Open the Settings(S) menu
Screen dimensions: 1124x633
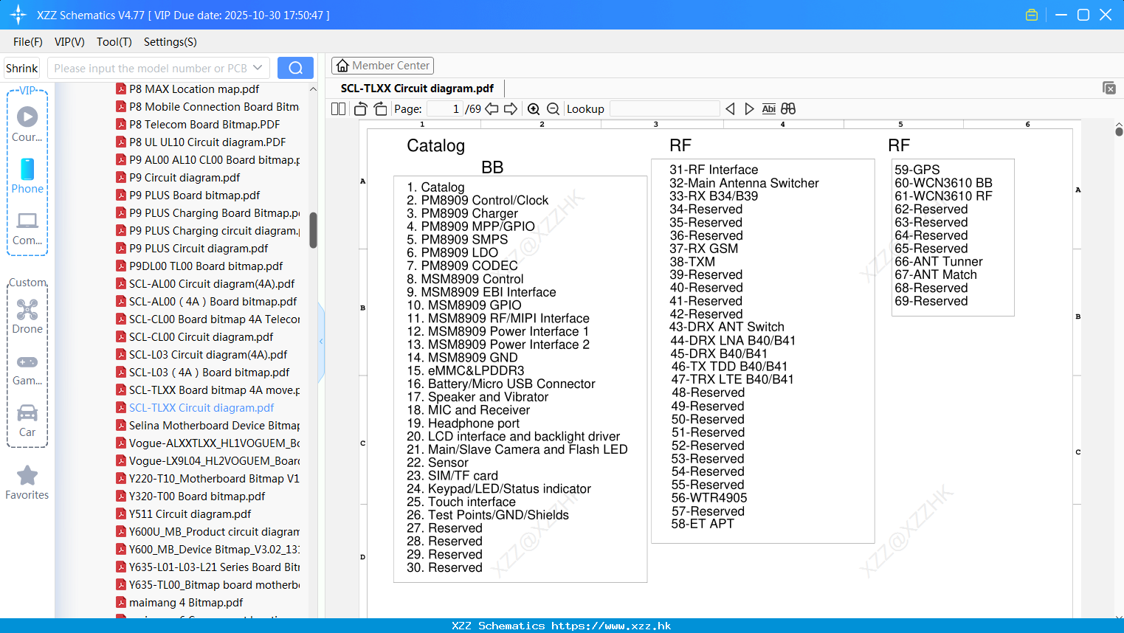[170, 42]
